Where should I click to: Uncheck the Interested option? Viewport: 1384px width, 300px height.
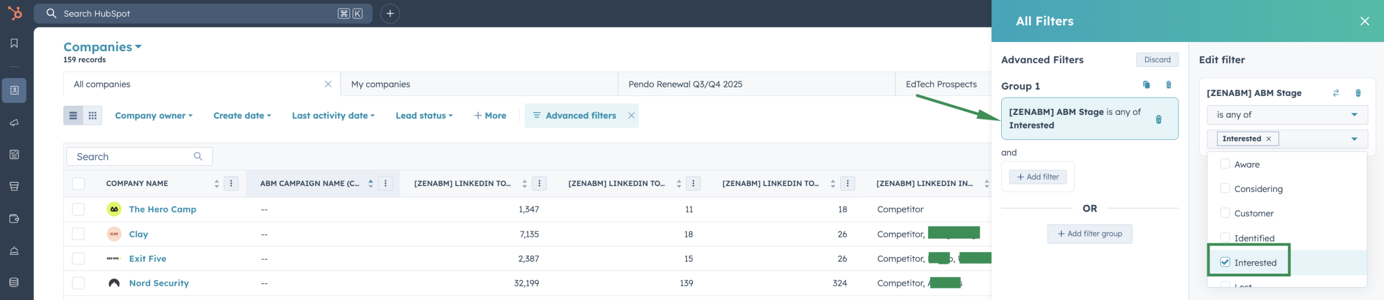tap(1225, 262)
